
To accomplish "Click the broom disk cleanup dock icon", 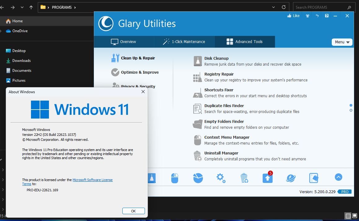I will coord(152,178).
